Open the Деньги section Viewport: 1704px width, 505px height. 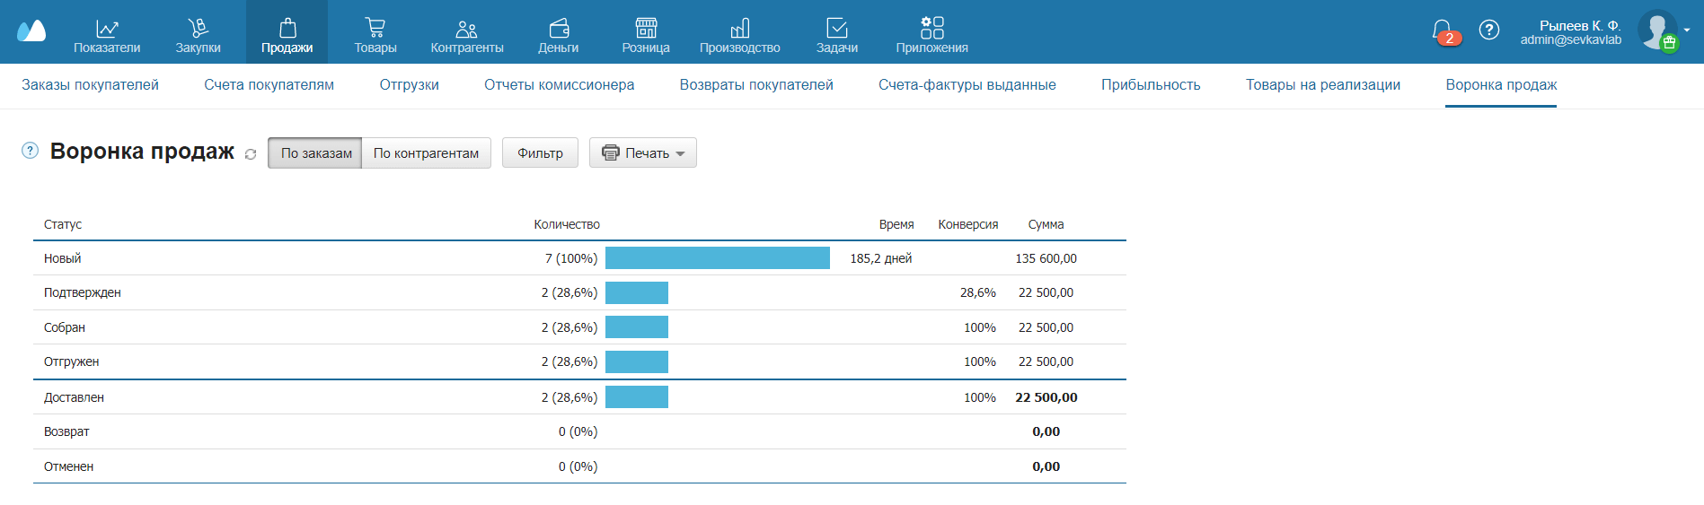[x=559, y=36]
